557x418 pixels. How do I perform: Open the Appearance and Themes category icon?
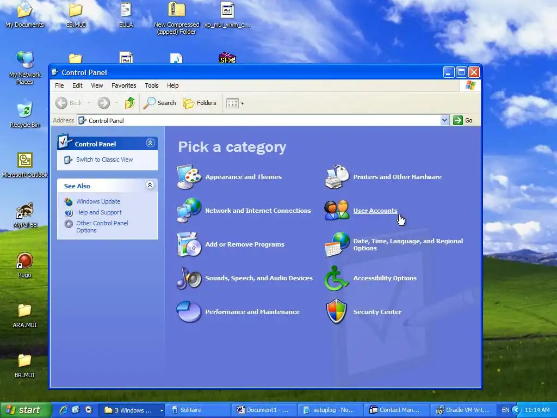point(189,177)
